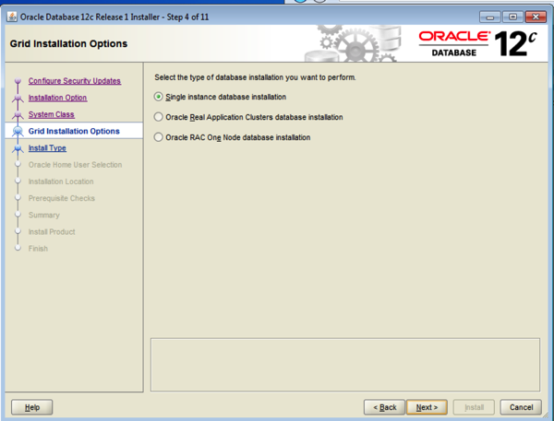Select Grid Installation Options in sidebar
Image resolution: width=554 pixels, height=421 pixels.
click(x=74, y=131)
